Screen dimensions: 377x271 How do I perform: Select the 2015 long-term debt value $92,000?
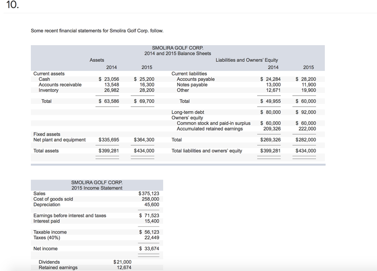[x=306, y=112]
